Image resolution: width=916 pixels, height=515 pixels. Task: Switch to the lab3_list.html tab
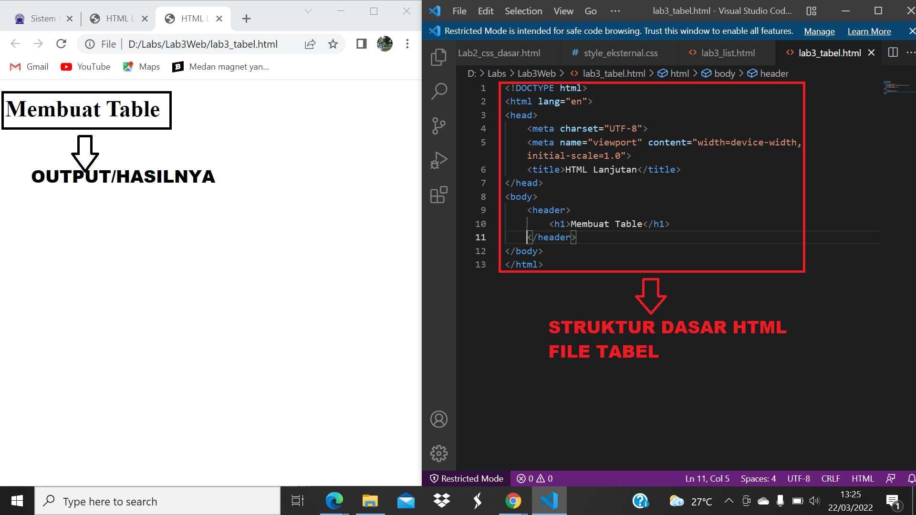(728, 53)
